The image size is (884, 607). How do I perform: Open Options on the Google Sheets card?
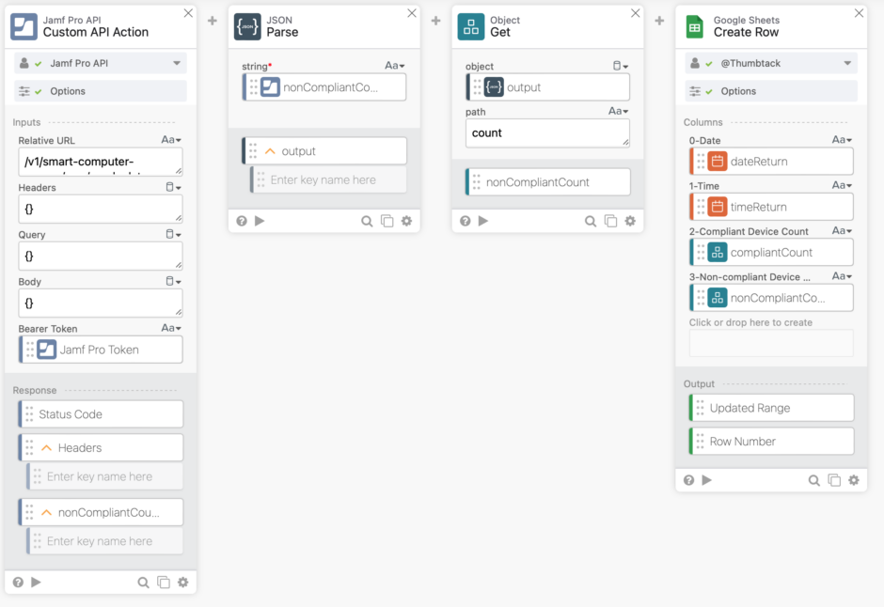771,91
